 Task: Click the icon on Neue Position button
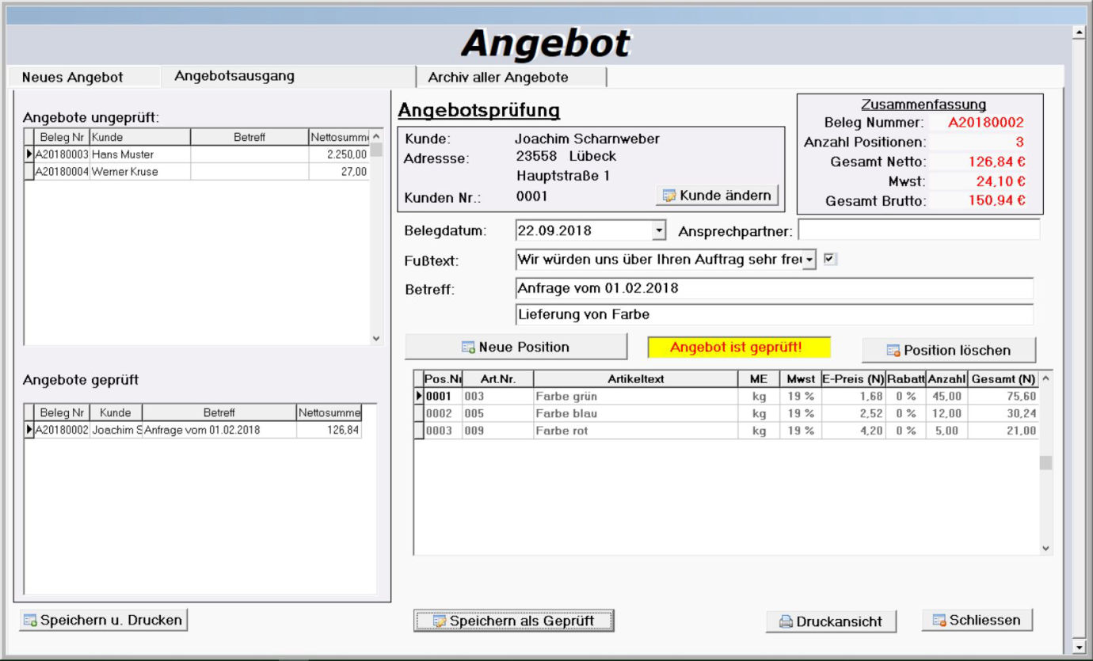point(468,348)
